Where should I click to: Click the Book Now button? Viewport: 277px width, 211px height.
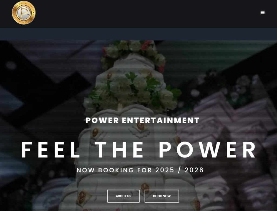pos(162,196)
